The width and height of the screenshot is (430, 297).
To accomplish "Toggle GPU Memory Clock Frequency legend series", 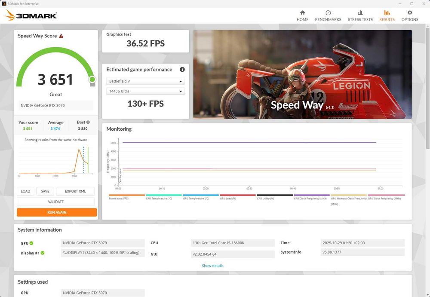I will (x=349, y=200).
